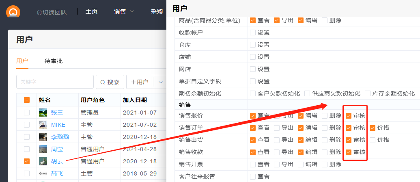Switch to the 待审批 tab

[54, 61]
